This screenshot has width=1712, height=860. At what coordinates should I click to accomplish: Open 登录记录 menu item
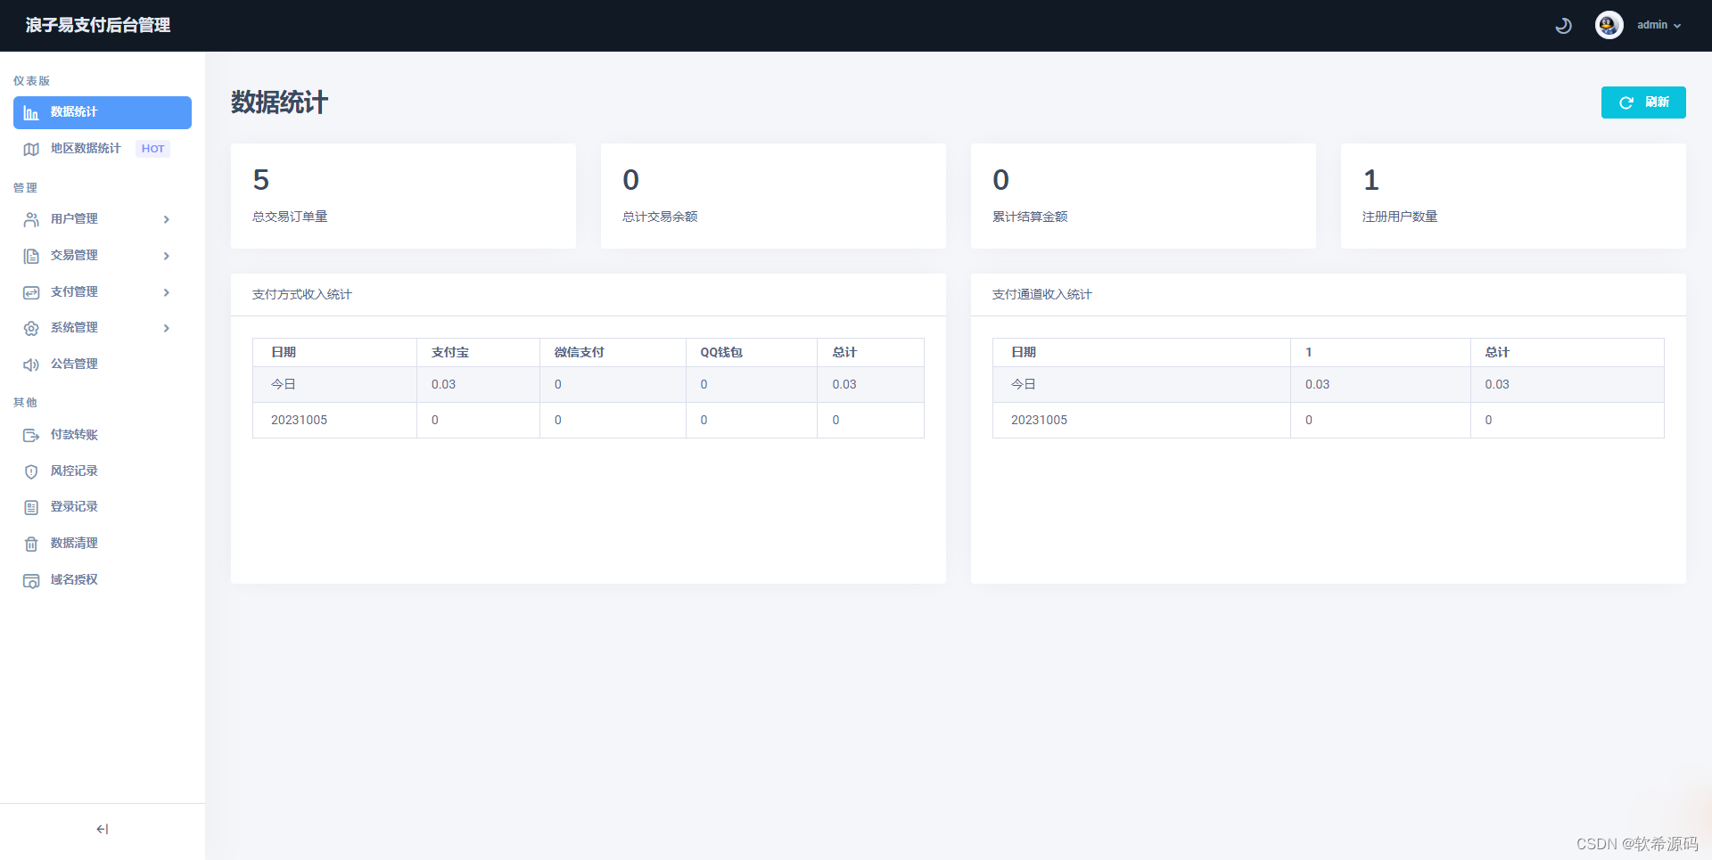coord(103,506)
